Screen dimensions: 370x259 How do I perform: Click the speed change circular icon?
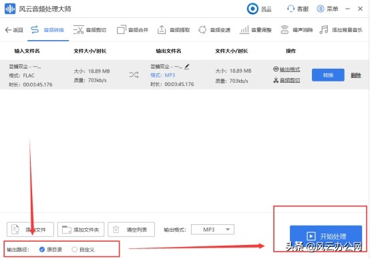[x=202, y=30]
